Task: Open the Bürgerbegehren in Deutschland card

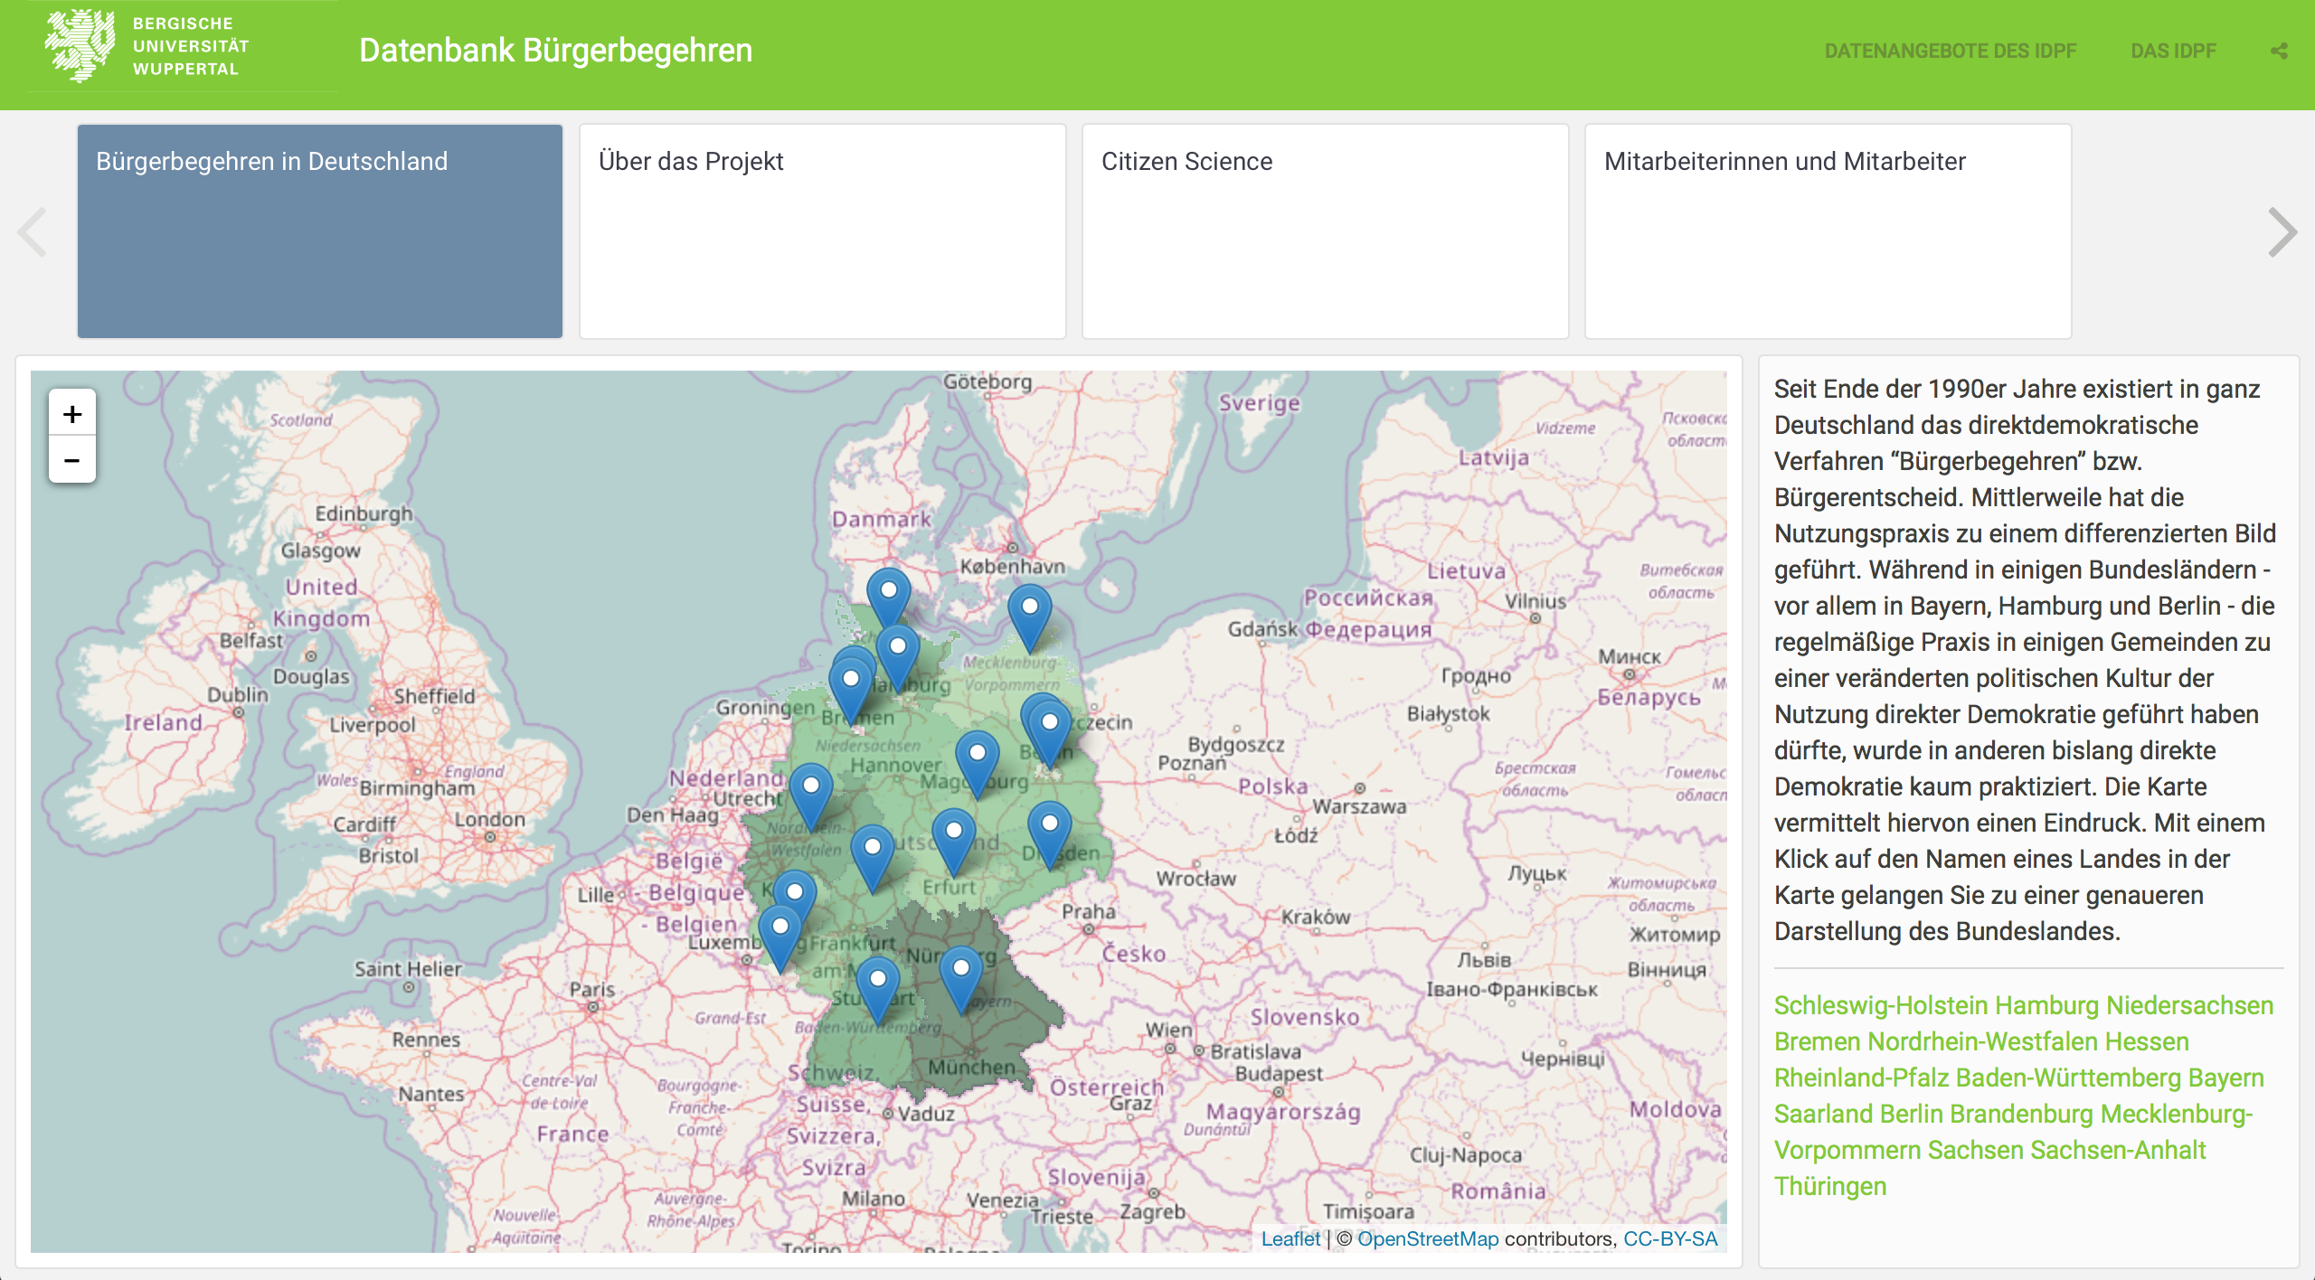Action: coord(320,231)
